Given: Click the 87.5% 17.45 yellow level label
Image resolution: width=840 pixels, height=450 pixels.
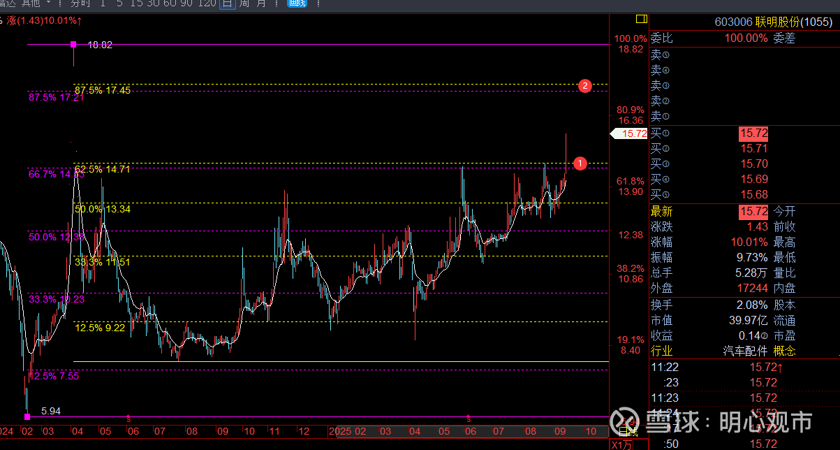Looking at the screenshot, I should 103,90.
